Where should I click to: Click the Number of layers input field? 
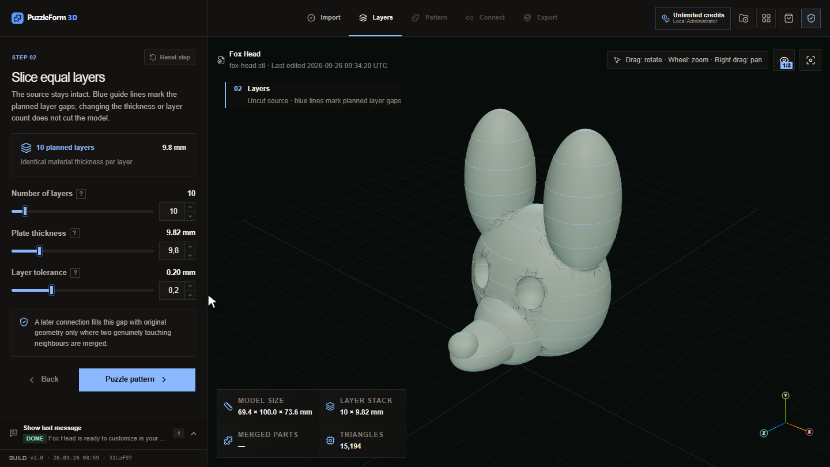coord(172,212)
